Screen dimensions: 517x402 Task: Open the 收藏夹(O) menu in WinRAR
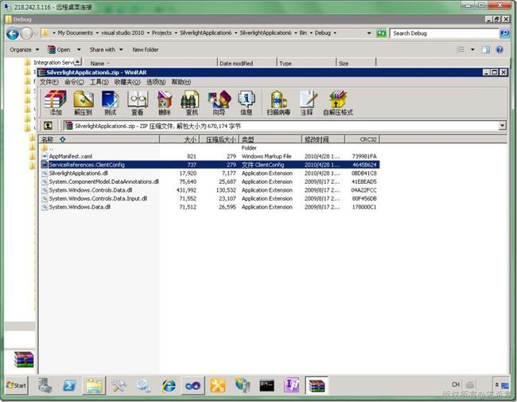[127, 82]
